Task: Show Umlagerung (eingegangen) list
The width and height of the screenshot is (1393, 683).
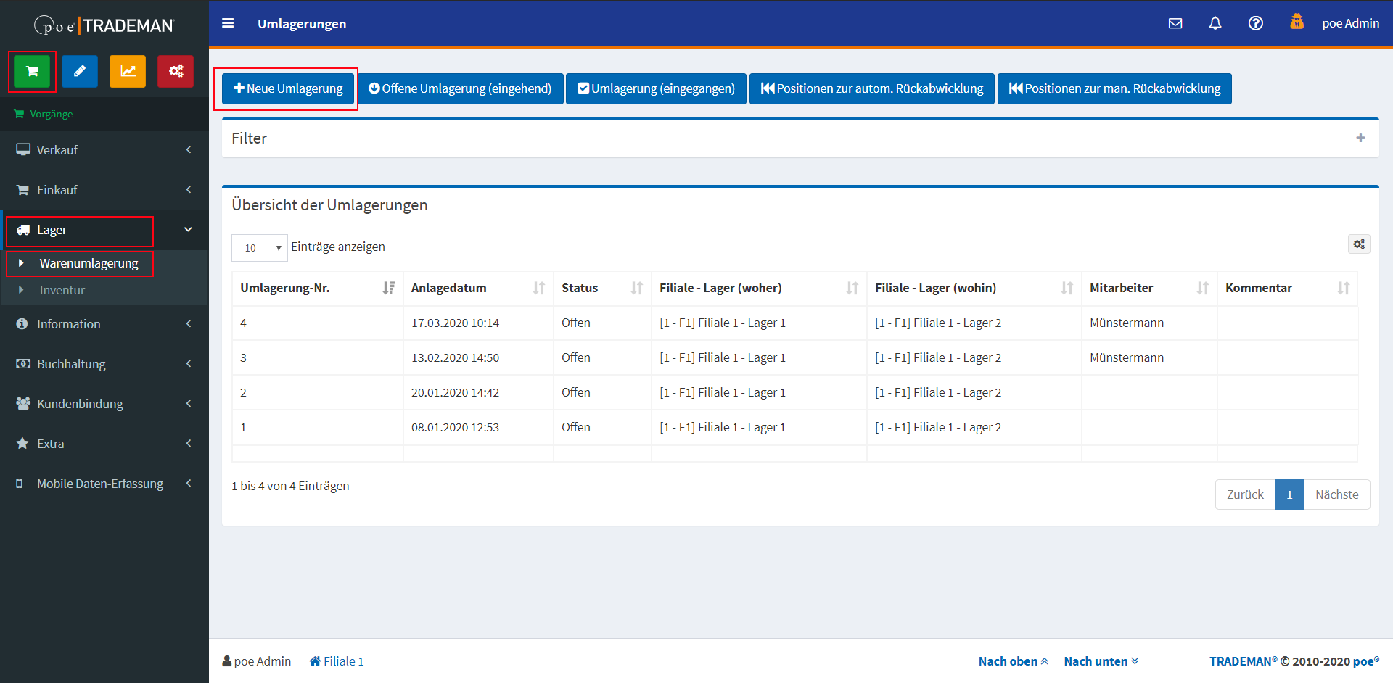Action: click(x=656, y=88)
